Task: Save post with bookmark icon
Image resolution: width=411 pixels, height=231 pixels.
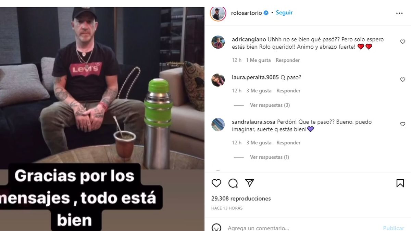Action: [400, 183]
